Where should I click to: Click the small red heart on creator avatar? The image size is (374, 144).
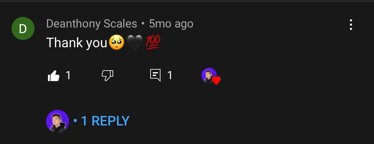(216, 80)
